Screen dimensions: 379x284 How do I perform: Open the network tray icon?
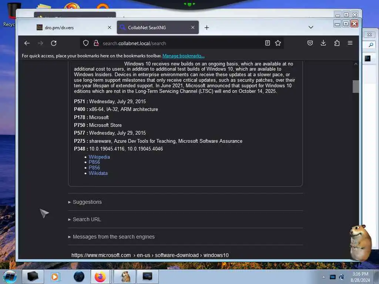(333, 277)
